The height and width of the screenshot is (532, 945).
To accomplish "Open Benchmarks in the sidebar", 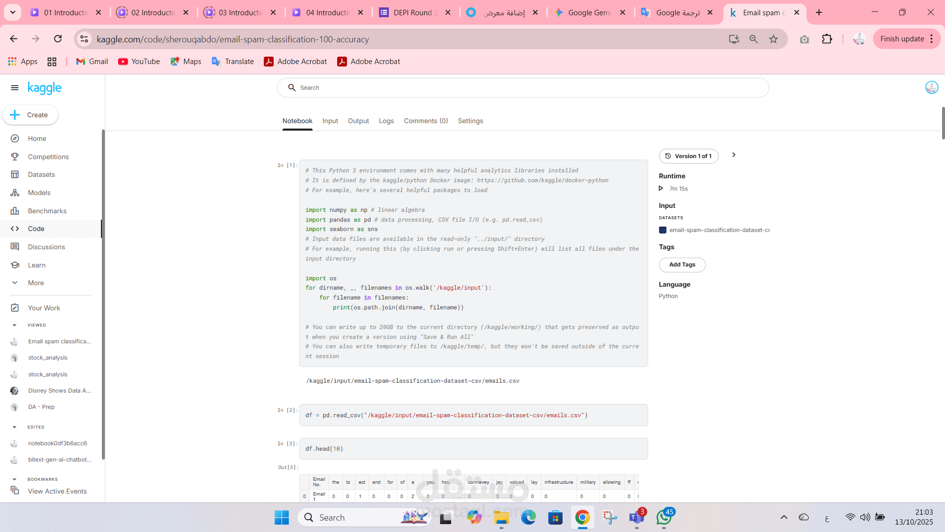I will 47,211.
